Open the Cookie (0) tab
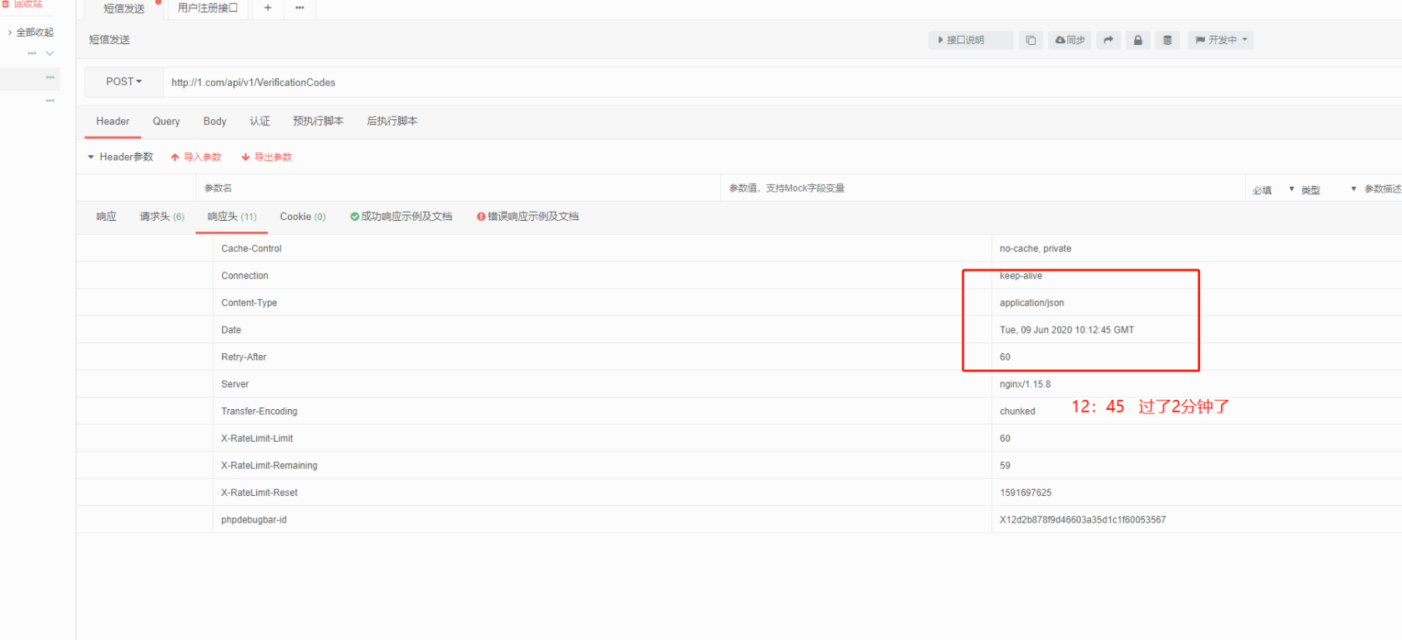This screenshot has height=640, width=1402. (303, 217)
